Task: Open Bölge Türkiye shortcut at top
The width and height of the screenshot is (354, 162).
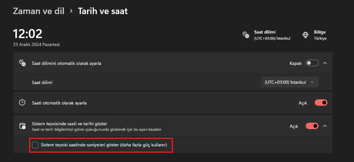Action: coord(314,35)
